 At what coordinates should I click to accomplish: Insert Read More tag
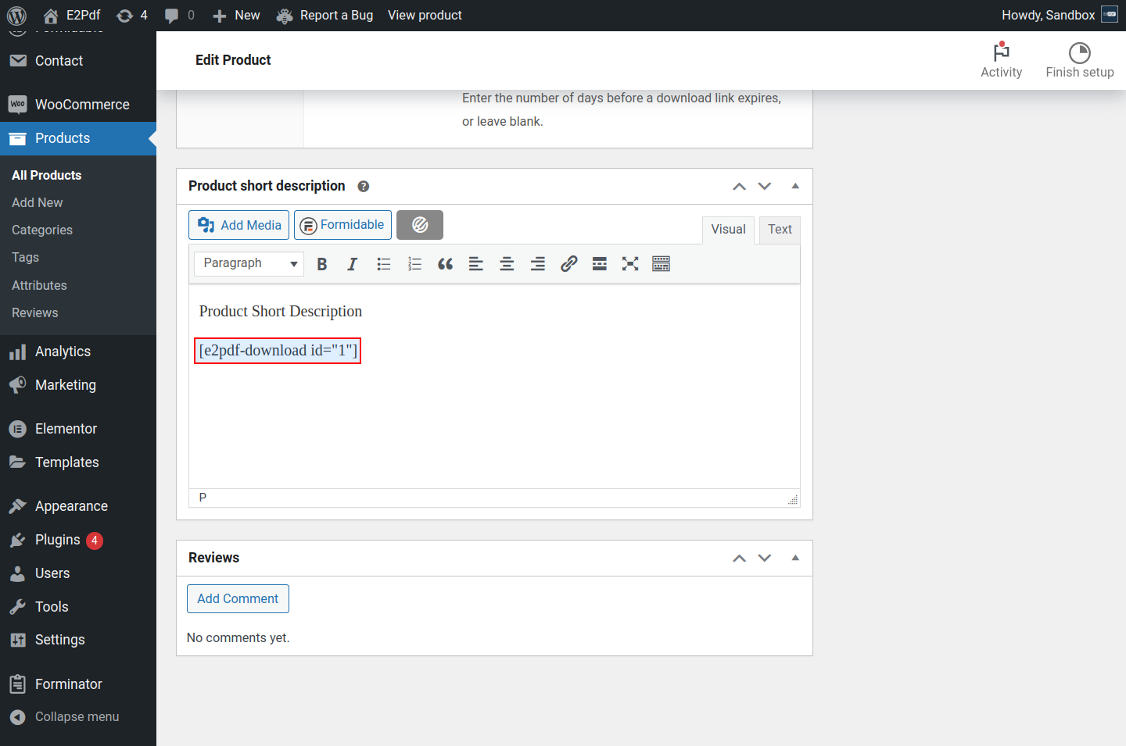(600, 264)
